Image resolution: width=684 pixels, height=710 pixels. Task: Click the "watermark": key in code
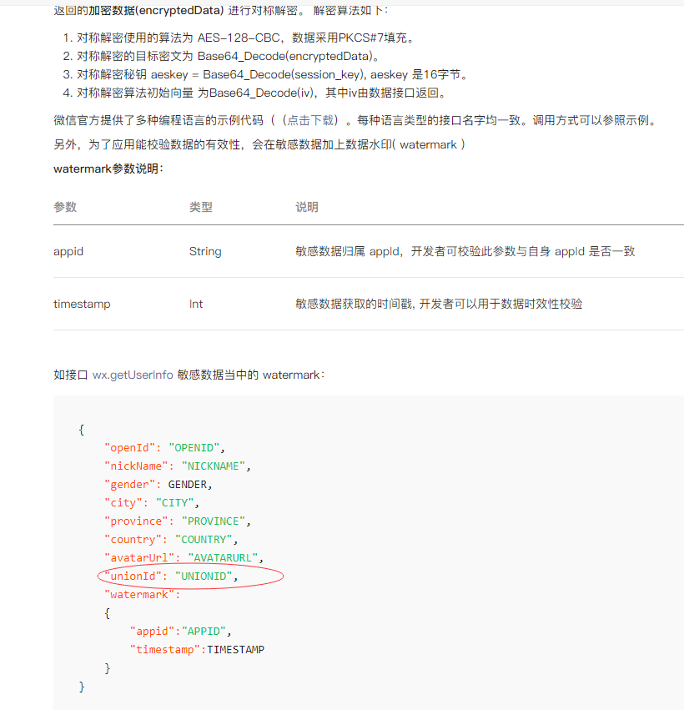coord(142,595)
